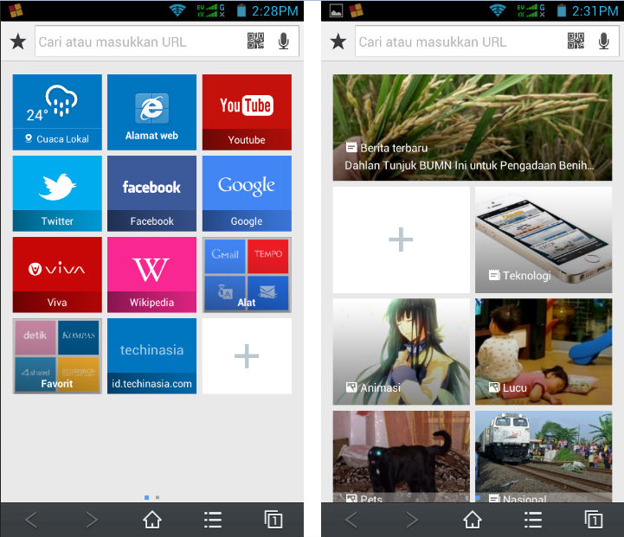Image resolution: width=624 pixels, height=537 pixels.
Task: Go forward using right phone forward arrow
Action: pyautogui.click(x=411, y=520)
